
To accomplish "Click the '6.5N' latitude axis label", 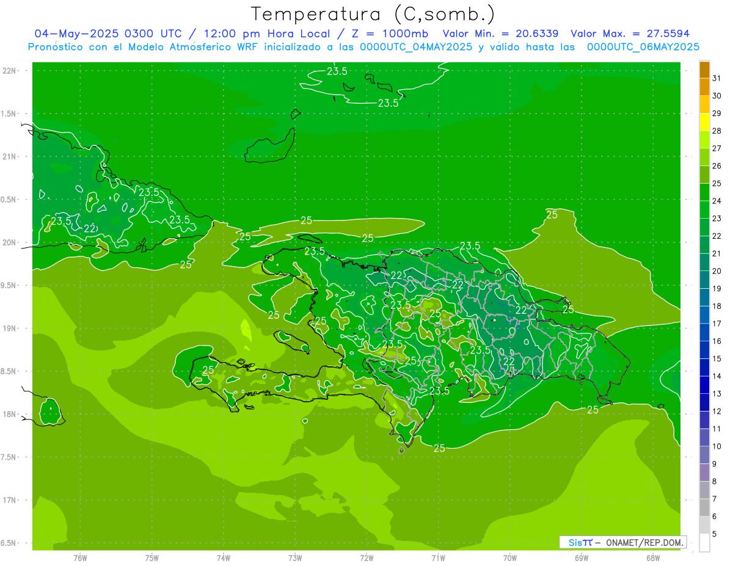I will coord(9,543).
